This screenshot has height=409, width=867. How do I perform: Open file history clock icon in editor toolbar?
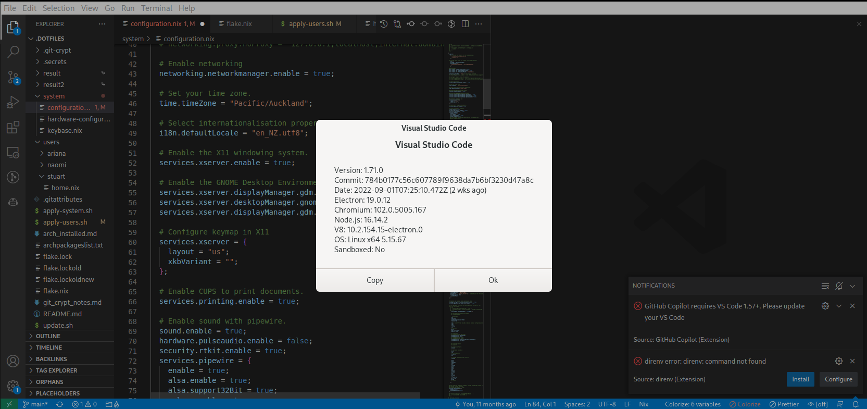click(384, 24)
